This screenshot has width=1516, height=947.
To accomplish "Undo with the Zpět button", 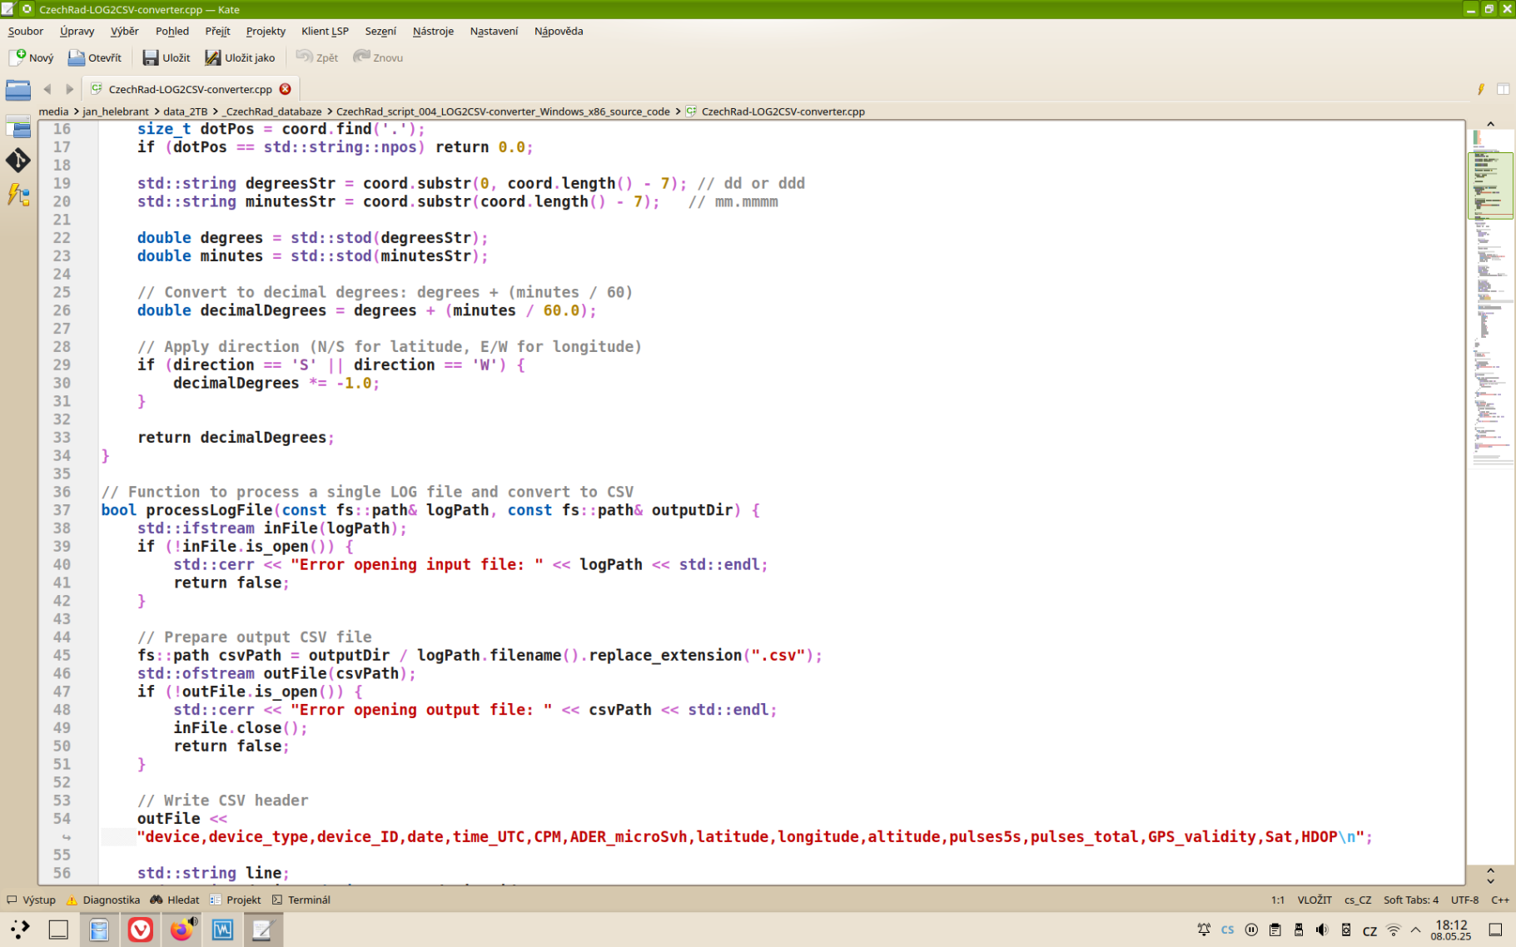I will point(317,57).
